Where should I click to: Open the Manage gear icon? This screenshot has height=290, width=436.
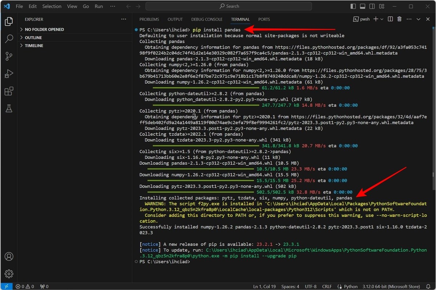pos(9,274)
